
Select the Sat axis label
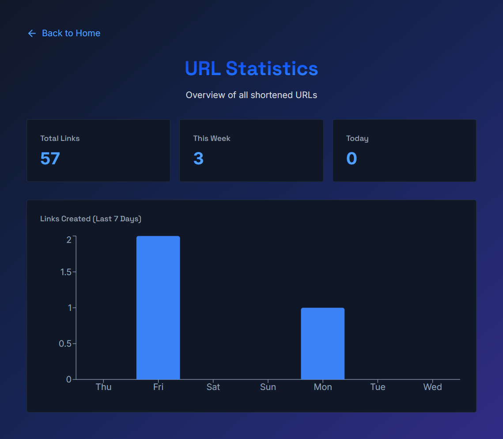[x=213, y=386]
